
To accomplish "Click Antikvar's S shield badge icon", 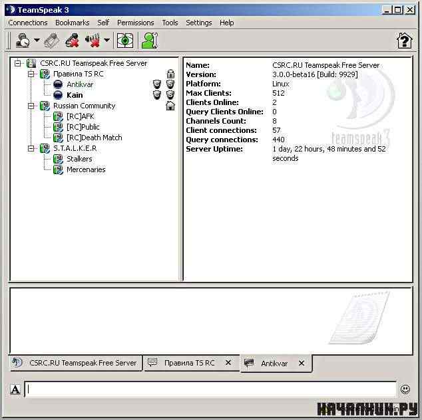I will click(170, 84).
